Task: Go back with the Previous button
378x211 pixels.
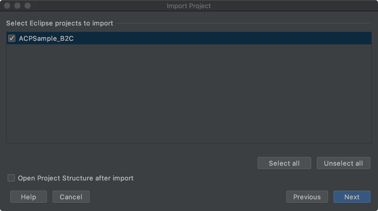Action: tap(307, 197)
